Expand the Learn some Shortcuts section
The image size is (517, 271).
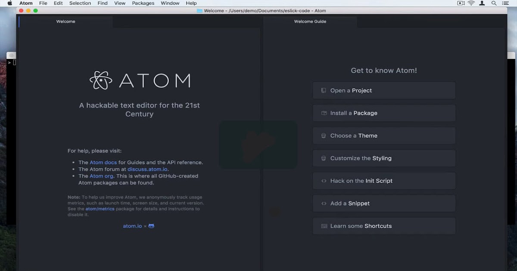tap(383, 226)
